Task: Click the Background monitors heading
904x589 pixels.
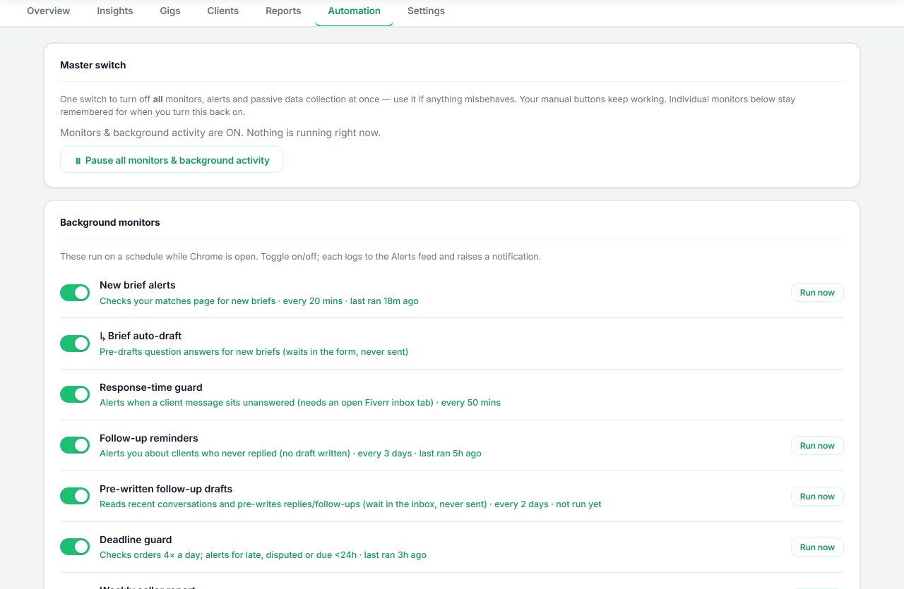Action: pyautogui.click(x=110, y=222)
